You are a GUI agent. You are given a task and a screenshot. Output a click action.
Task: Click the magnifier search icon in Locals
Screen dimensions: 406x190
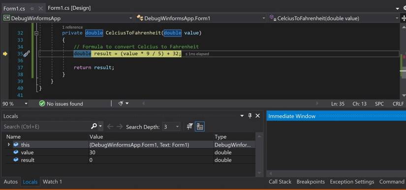(x=94, y=126)
